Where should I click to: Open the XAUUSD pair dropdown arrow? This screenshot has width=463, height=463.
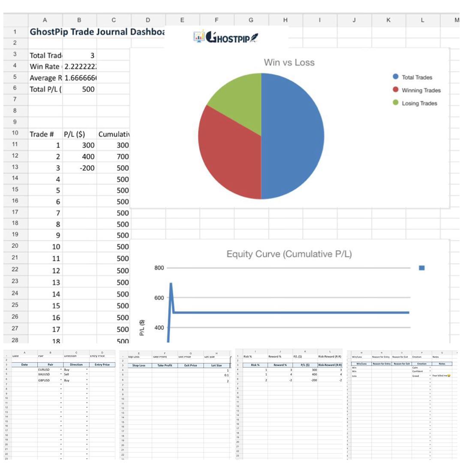61,374
